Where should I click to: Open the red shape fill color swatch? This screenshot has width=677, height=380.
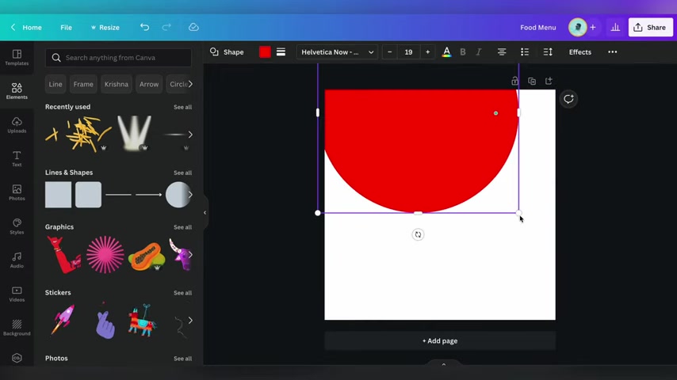265,52
